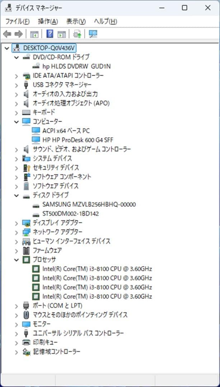The width and height of the screenshot is (220, 387).
Task: Collapse the DESKTOP-Q0V436V root node
Action: tap(7, 48)
